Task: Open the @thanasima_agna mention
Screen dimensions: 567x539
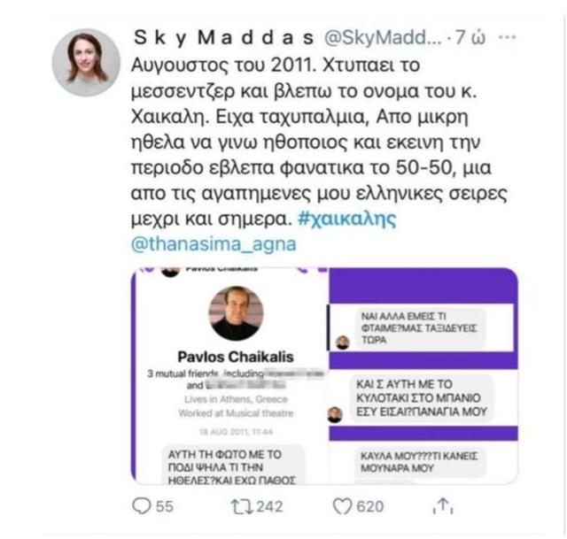Action: click(214, 244)
